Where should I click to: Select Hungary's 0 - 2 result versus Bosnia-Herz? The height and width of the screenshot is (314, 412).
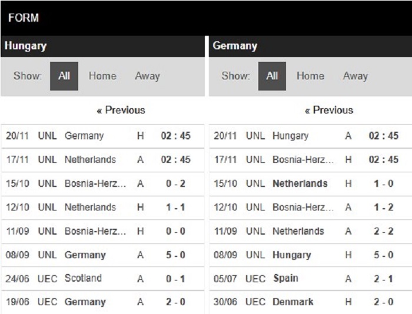pyautogui.click(x=103, y=184)
